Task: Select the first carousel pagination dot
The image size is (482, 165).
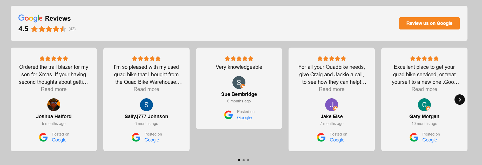Action: point(239,160)
